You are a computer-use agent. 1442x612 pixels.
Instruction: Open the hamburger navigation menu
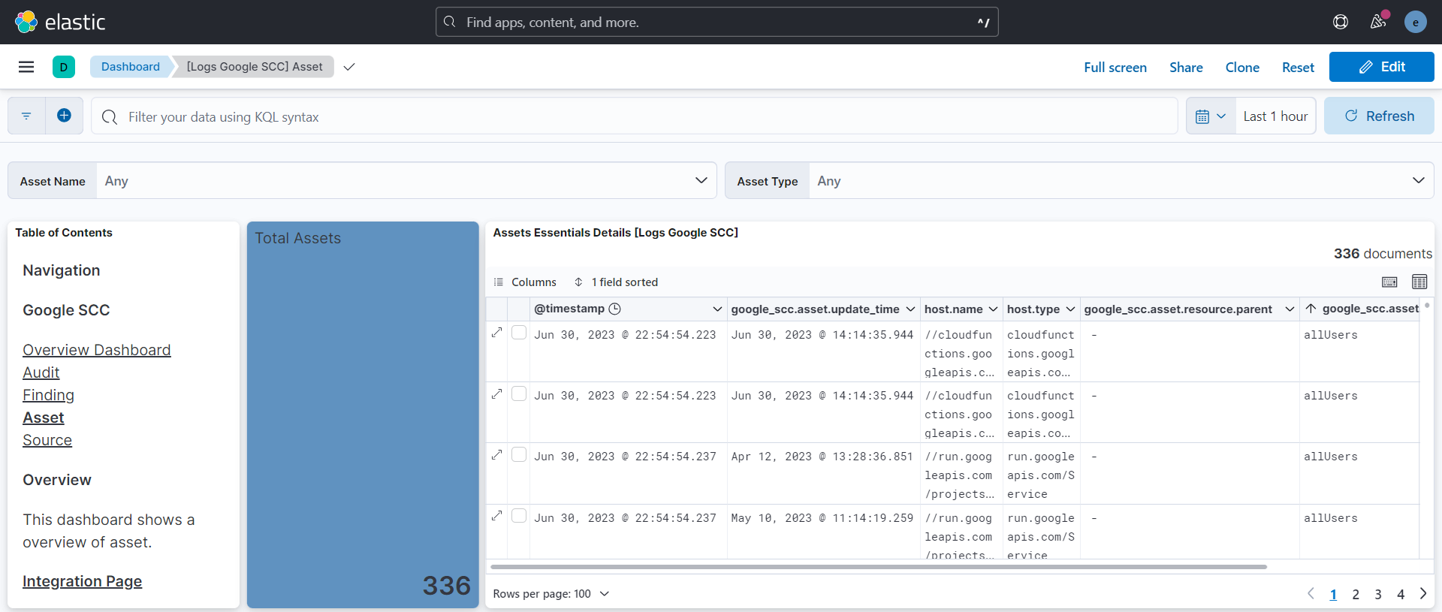coord(26,67)
